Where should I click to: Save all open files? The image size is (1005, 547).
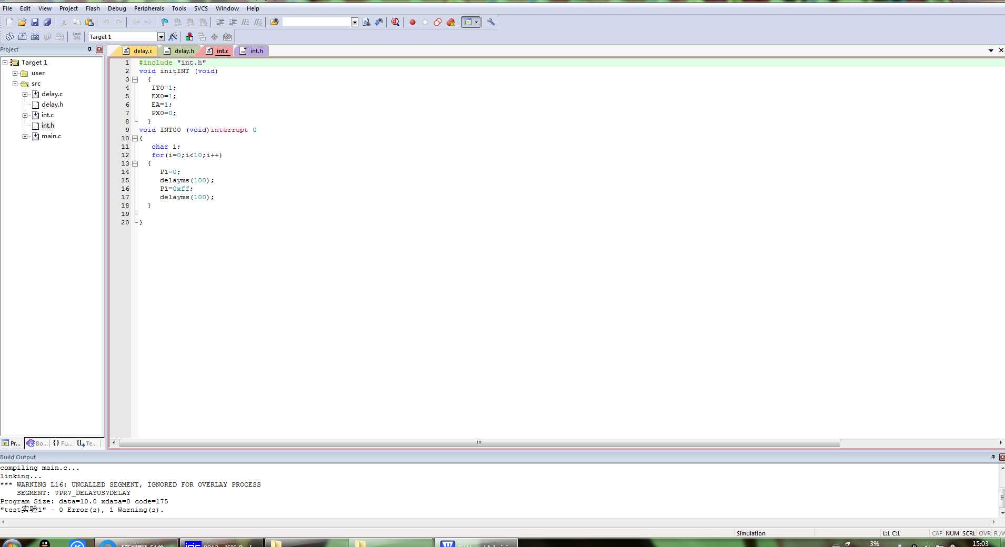point(47,22)
